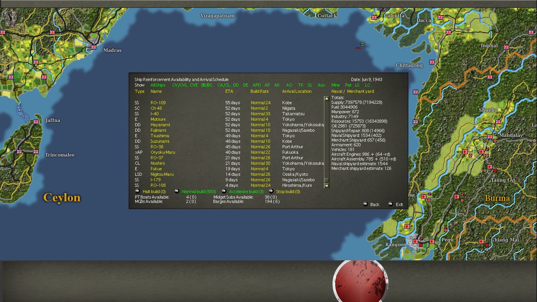Screen dimensions: 537x302
Task: Select submarine I-179 in the list
Action: 156,180
